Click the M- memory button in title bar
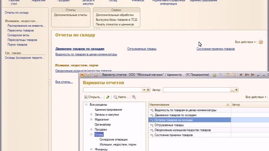Viewport: 269px width, 151px height. pyautogui.click(x=253, y=75)
